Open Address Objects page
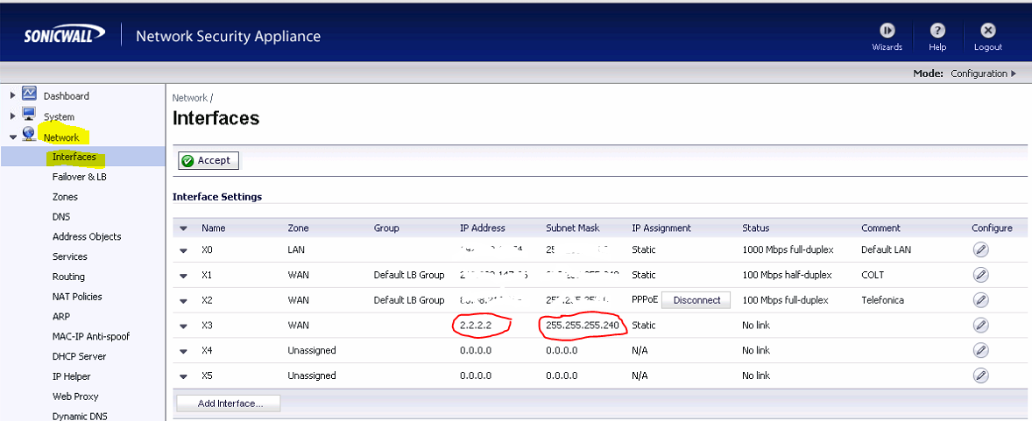1032x421 pixels. [87, 236]
